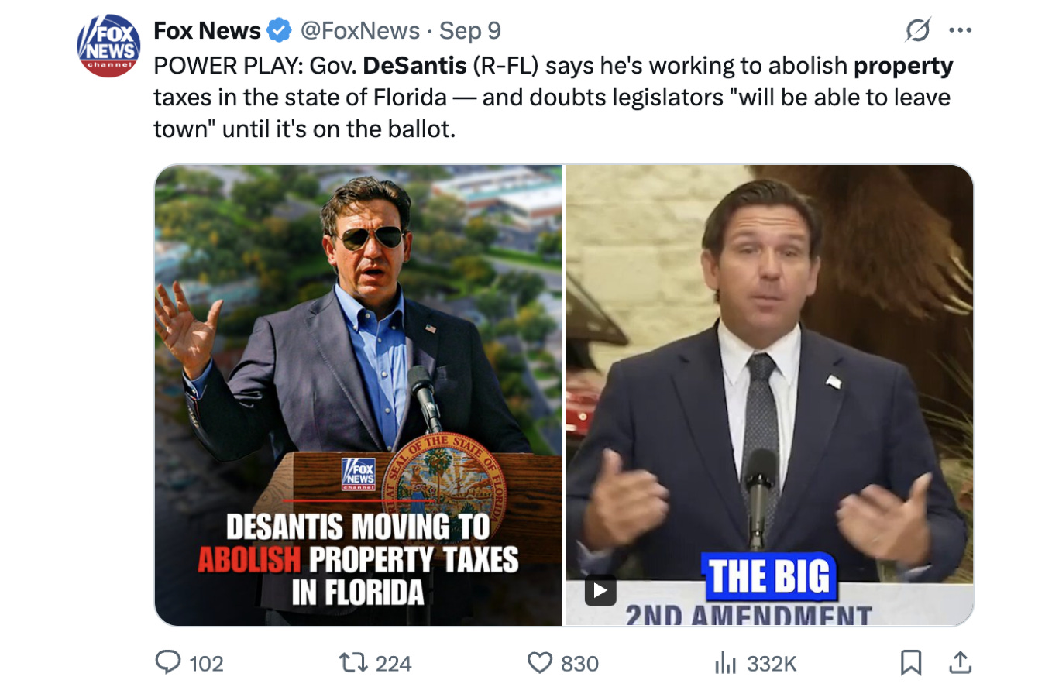Click the 224 reposts count
This screenshot has width=1052, height=687.
tap(394, 664)
